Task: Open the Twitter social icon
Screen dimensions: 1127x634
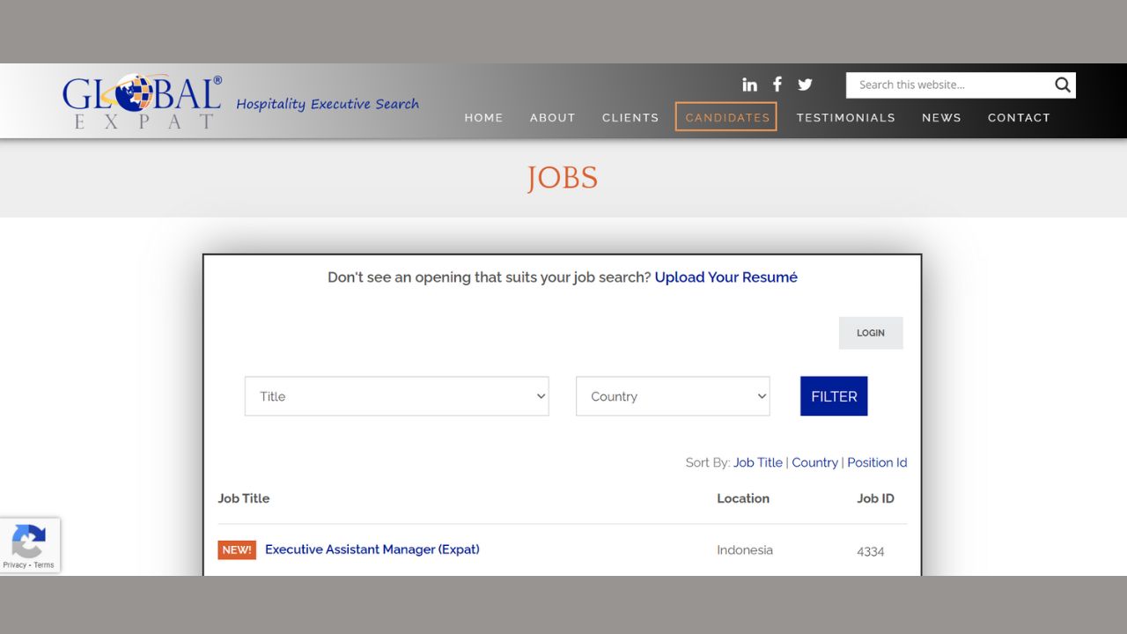Action: tap(805, 84)
